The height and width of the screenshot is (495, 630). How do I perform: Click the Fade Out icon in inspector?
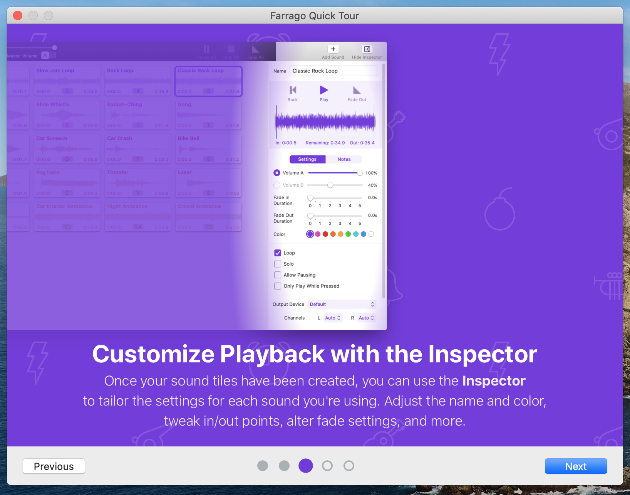pos(357,90)
